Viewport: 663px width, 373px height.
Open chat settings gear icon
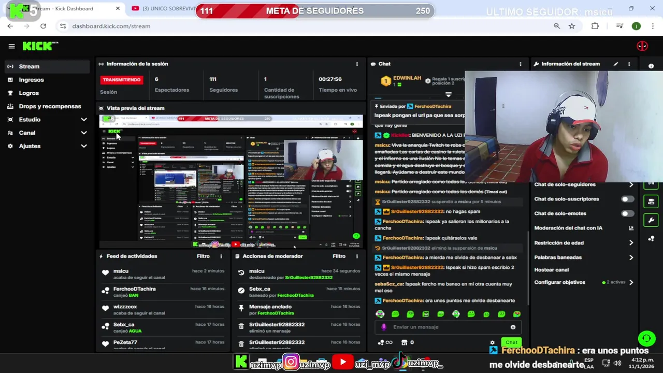point(493,342)
